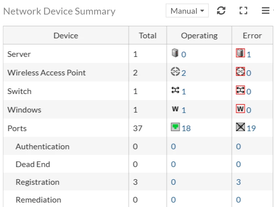Open Ports error count 19
The image size is (274, 207).
click(251, 128)
